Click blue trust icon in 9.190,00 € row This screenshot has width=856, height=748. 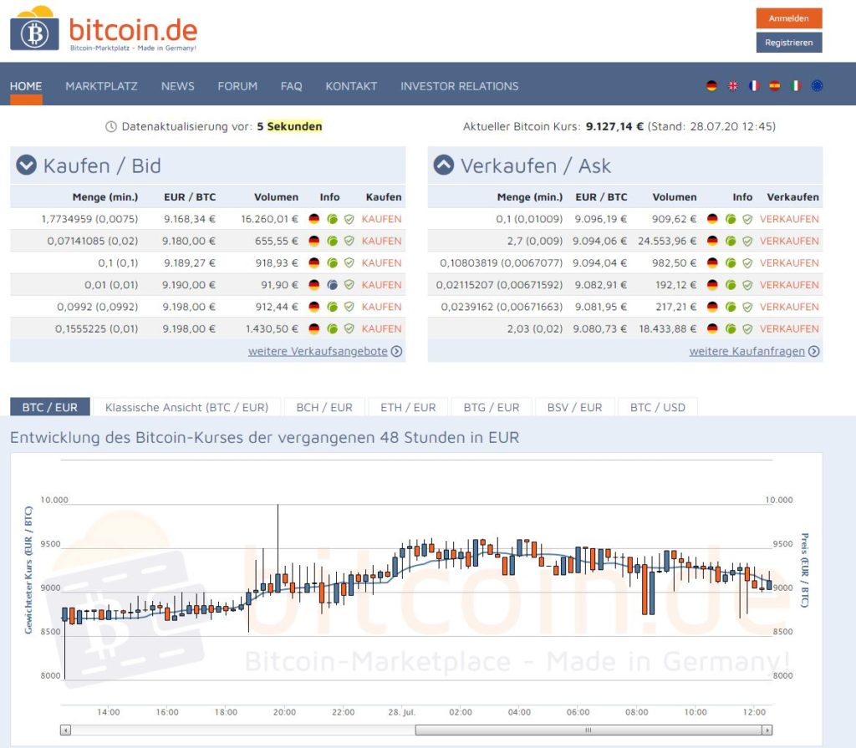(332, 285)
